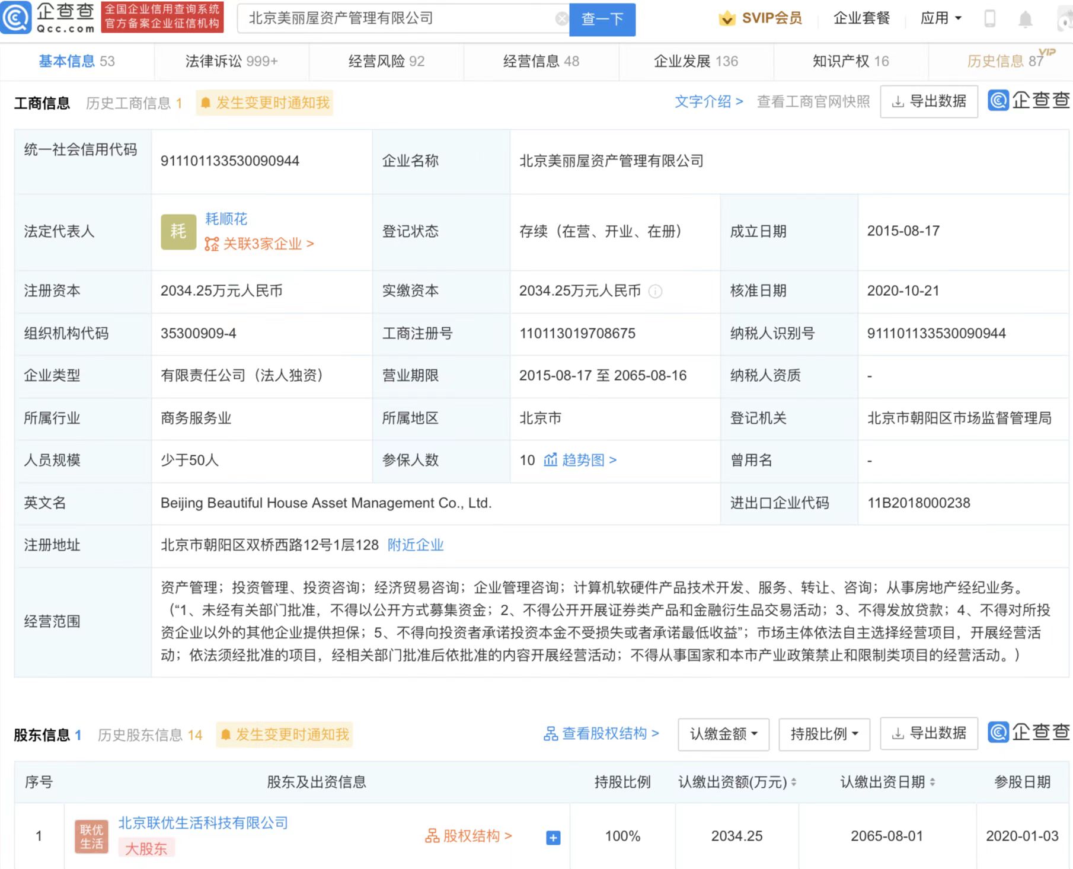Switch to 法律诉讼 999+ tab
The image size is (1073, 869).
point(232,61)
